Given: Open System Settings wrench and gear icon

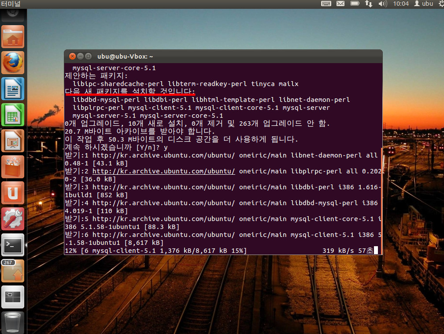Looking at the screenshot, I should click(x=13, y=219).
